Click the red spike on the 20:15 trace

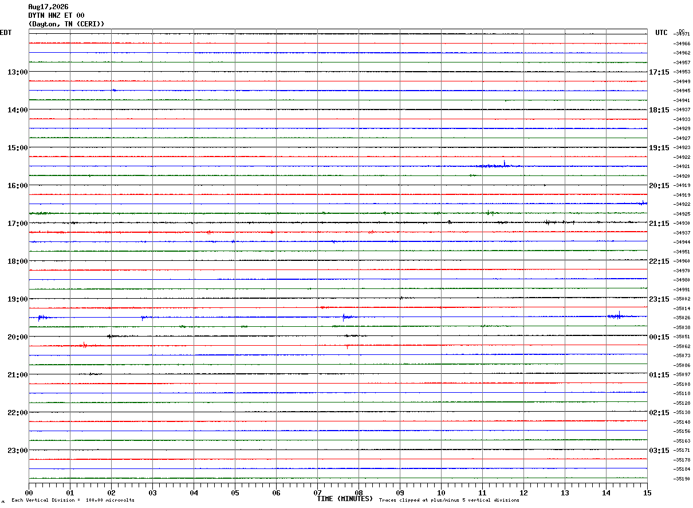click(x=84, y=345)
